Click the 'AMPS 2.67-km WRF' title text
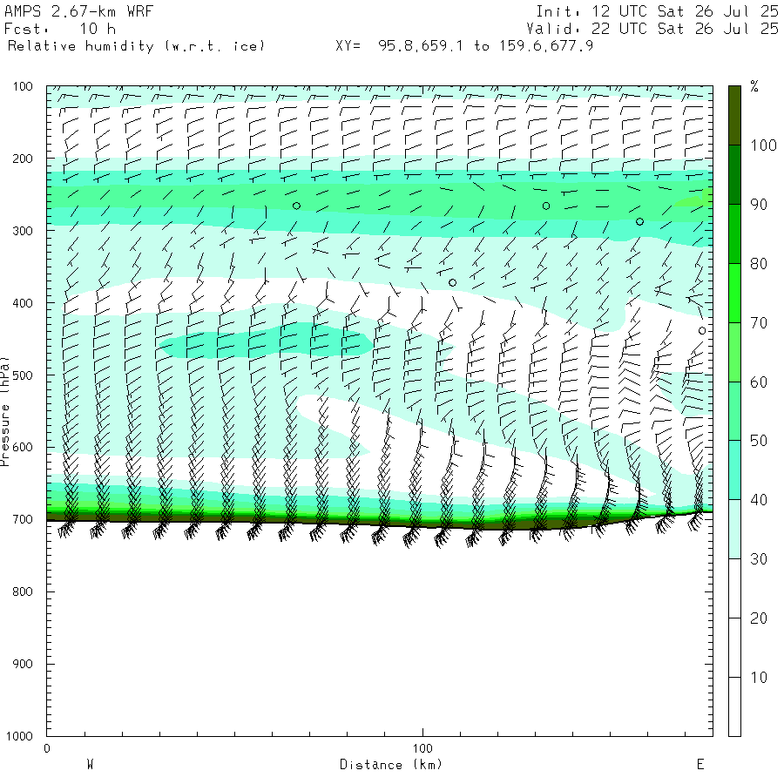 (78, 11)
